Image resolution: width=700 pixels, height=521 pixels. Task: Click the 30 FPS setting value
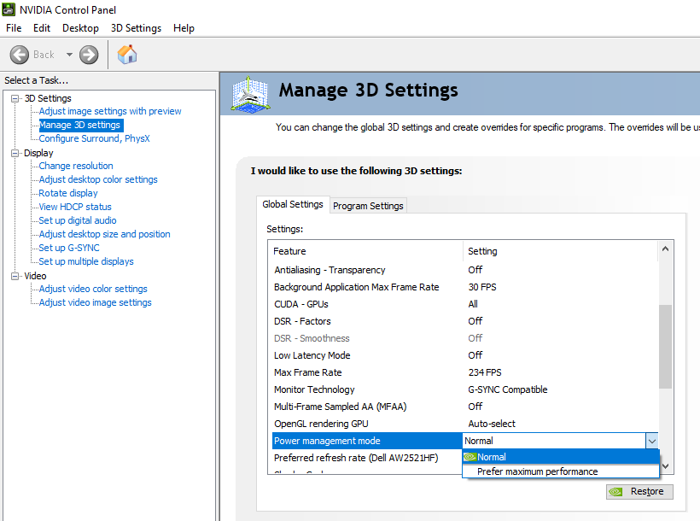pyautogui.click(x=482, y=287)
